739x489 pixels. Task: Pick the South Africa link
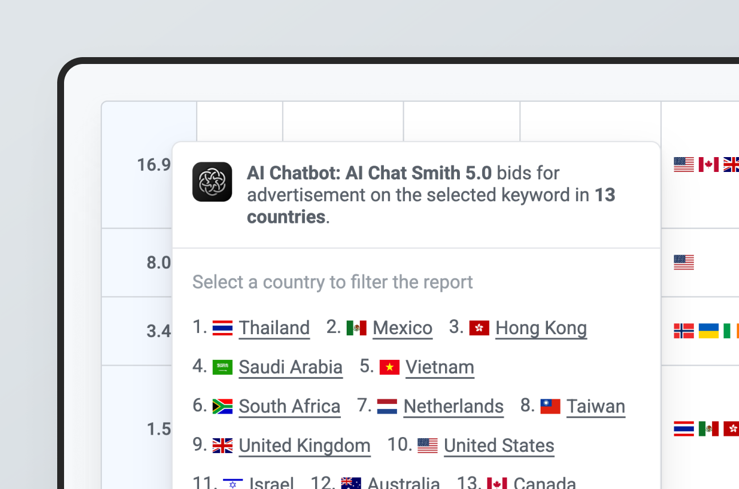pos(289,406)
